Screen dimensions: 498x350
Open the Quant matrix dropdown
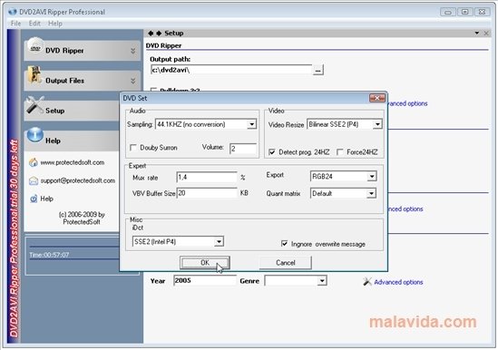tap(371, 193)
